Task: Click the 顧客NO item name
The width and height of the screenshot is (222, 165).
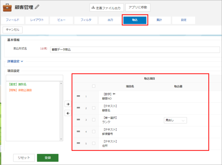Action: (x=107, y=98)
